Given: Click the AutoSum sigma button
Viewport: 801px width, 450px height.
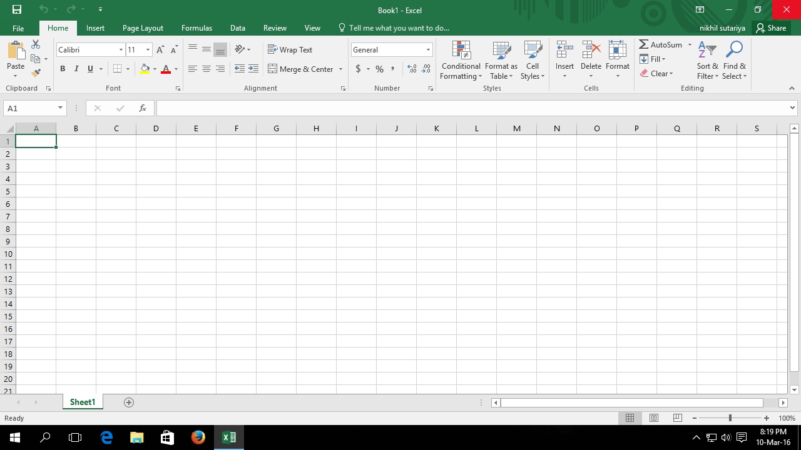Looking at the screenshot, I should pos(661,45).
